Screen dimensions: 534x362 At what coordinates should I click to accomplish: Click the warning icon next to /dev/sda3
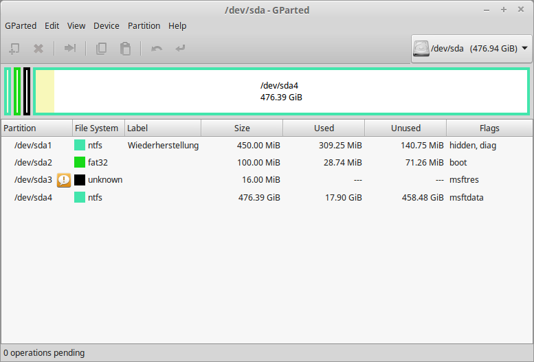pyautogui.click(x=64, y=180)
